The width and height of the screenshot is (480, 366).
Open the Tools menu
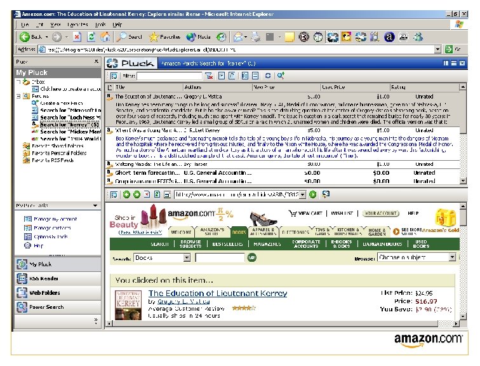(100, 25)
